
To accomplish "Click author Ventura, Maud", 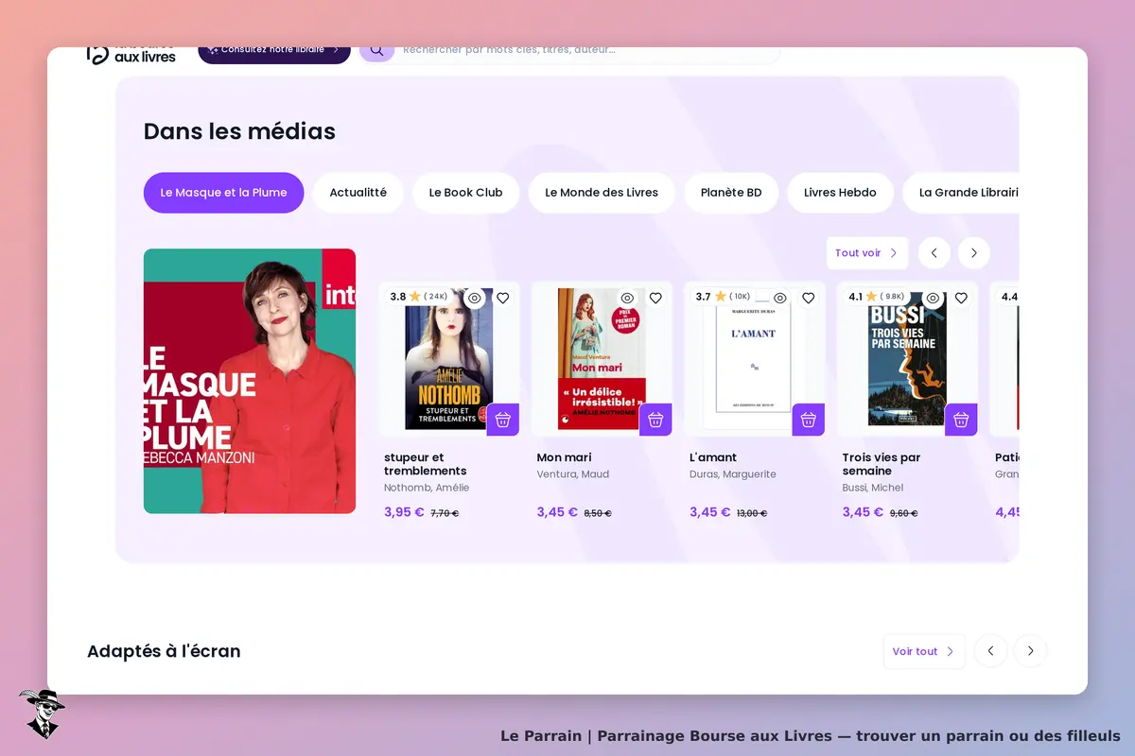I will tap(573, 474).
